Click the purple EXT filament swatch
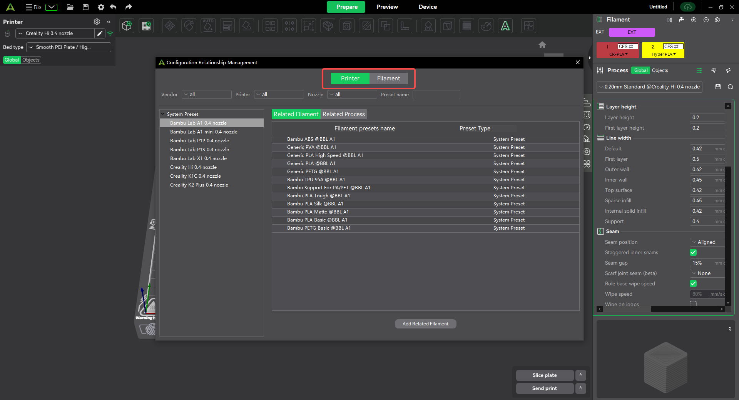The width and height of the screenshot is (739, 400). (632, 32)
